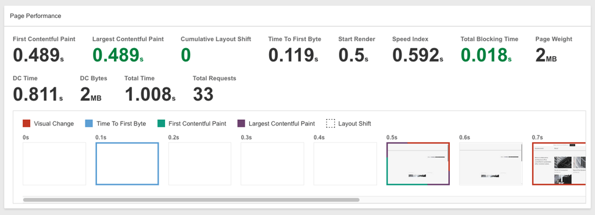Click the Page Weight metric label

(554, 39)
